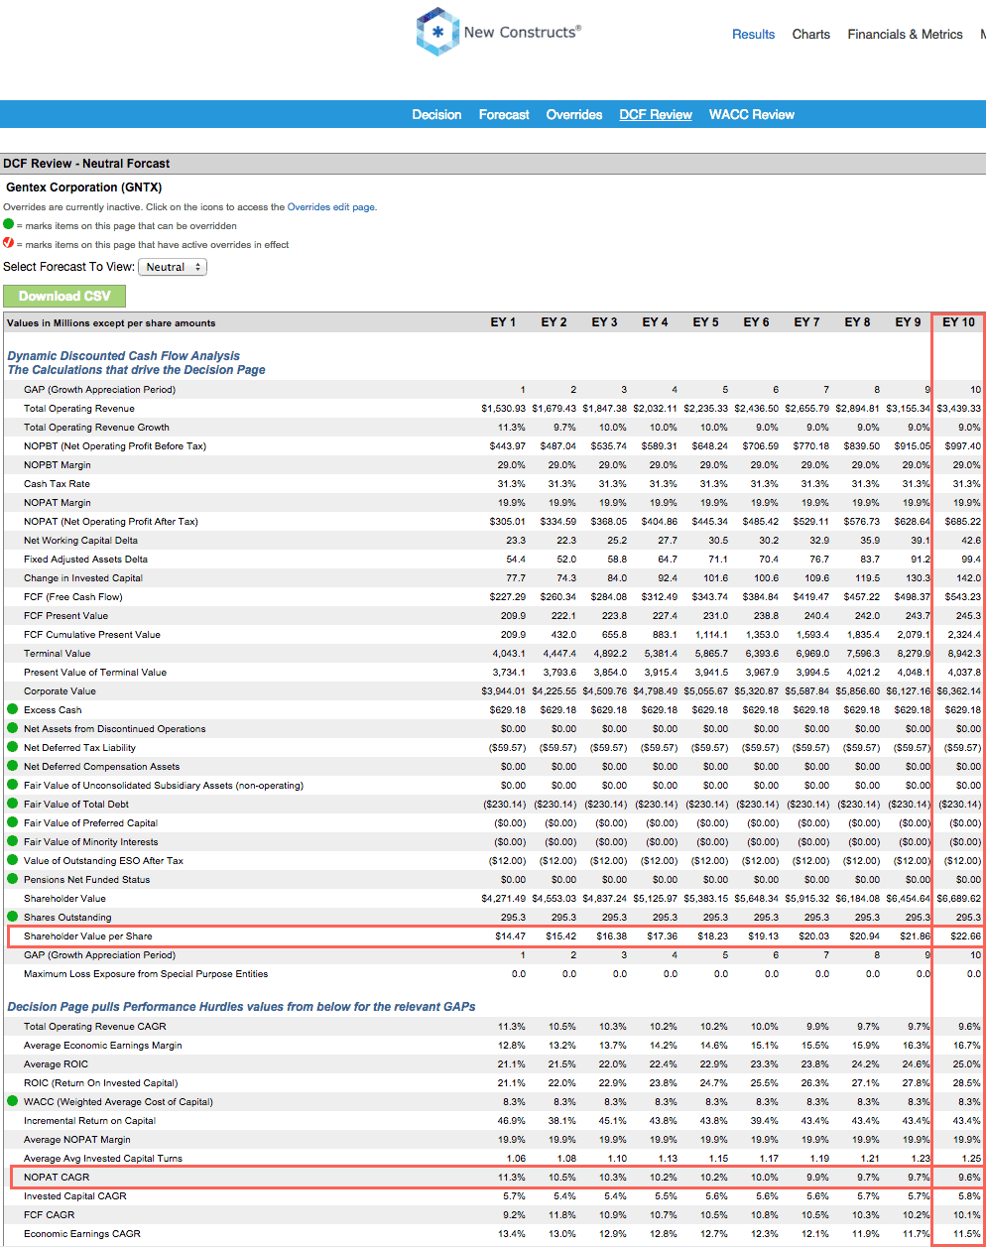Click override icon for Fair Value of Total Debt
The height and width of the screenshot is (1247, 986).
(12, 804)
